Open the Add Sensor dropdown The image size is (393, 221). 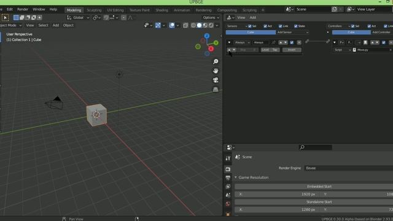pos(292,33)
